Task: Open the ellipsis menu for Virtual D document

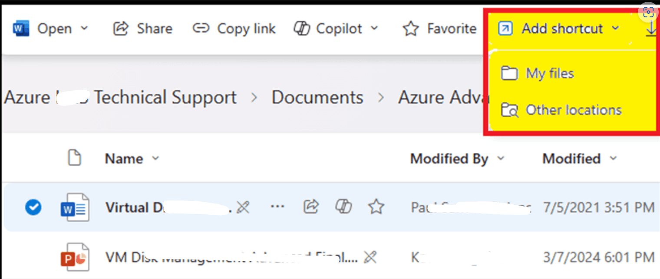Action: [x=277, y=207]
